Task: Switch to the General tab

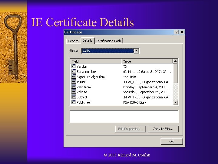Action: [73, 41]
